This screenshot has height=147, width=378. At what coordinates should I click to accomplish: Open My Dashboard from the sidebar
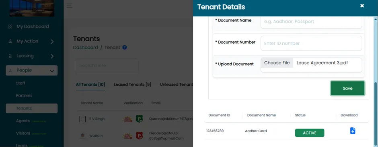[x=33, y=26]
